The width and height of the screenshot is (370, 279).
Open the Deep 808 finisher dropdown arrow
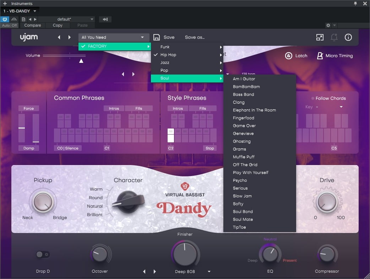(x=209, y=272)
